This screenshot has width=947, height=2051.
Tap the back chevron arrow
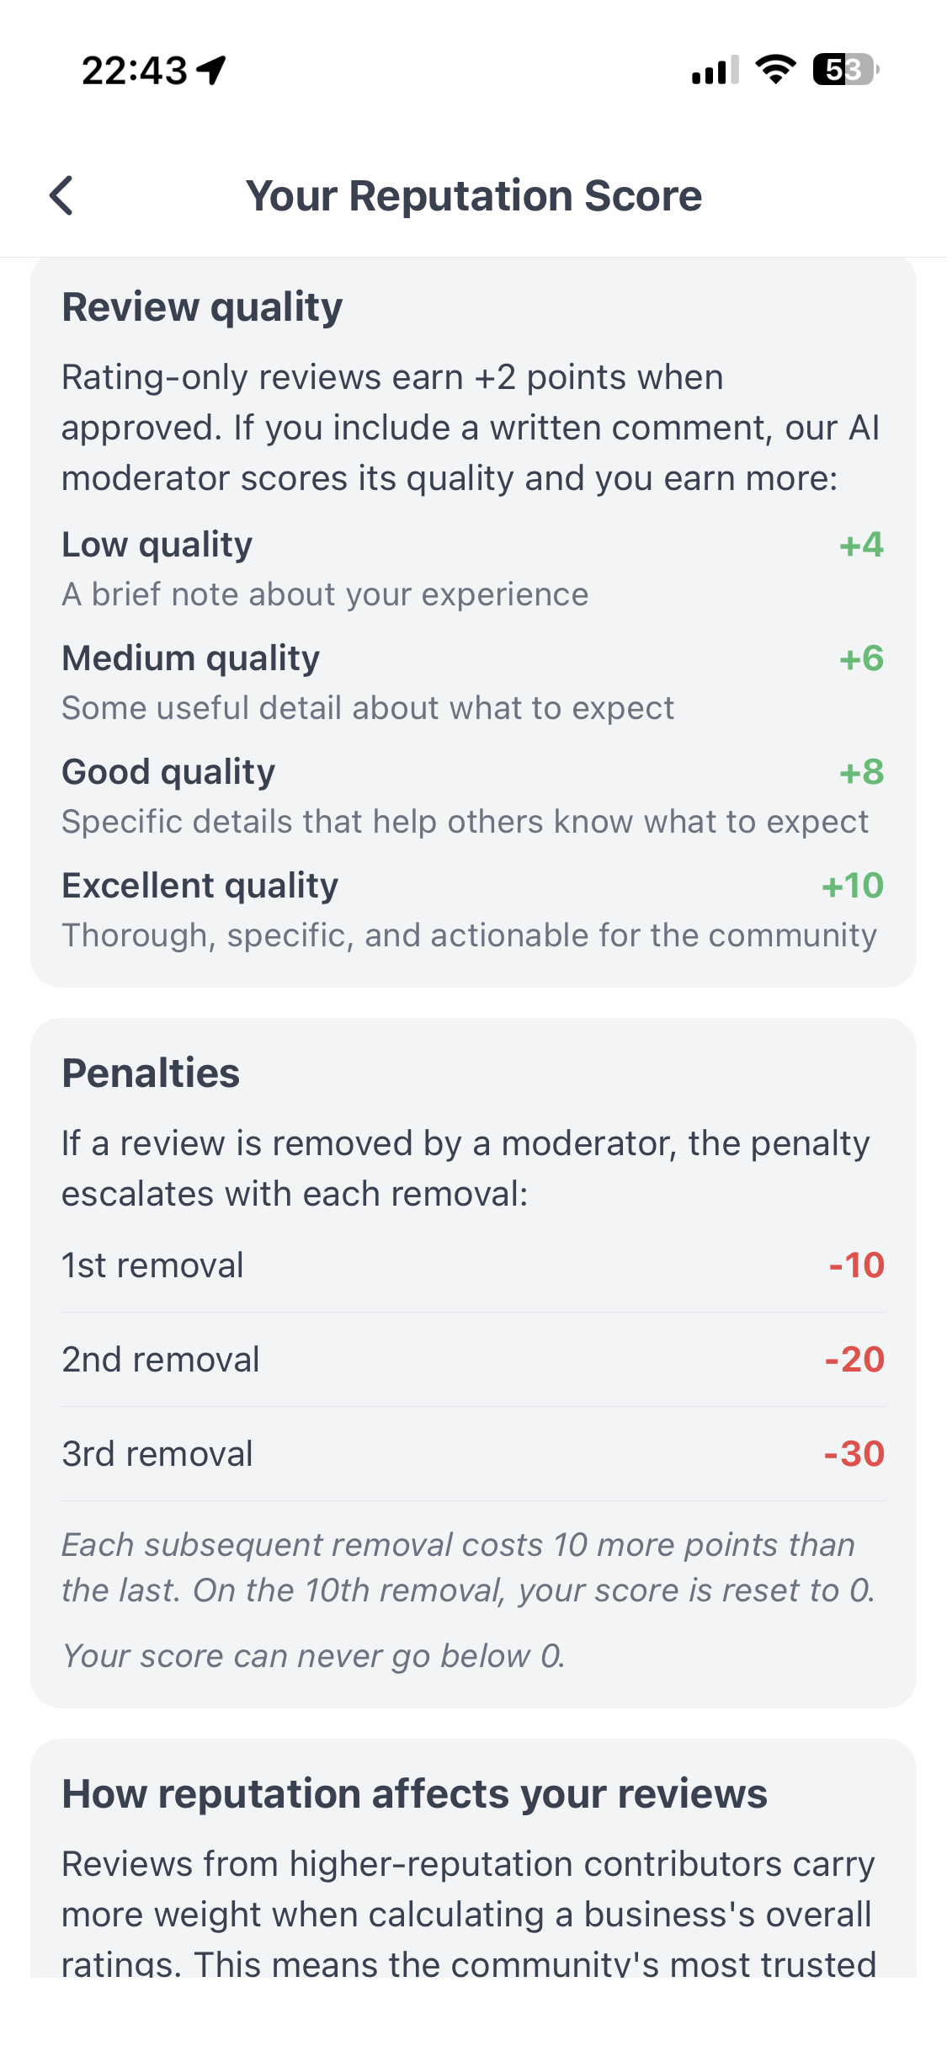61,196
